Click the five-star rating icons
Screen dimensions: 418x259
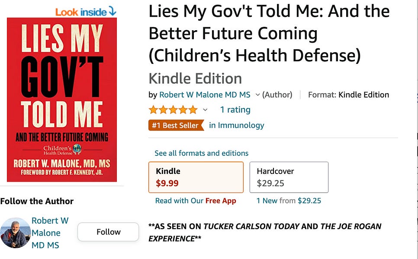(173, 110)
